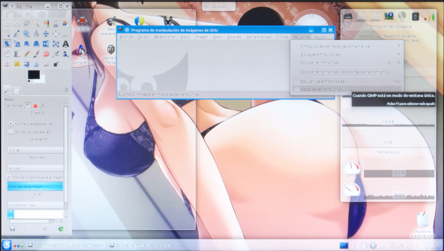Activate the Select by Color tool
444x251 pixels.
tap(46, 23)
